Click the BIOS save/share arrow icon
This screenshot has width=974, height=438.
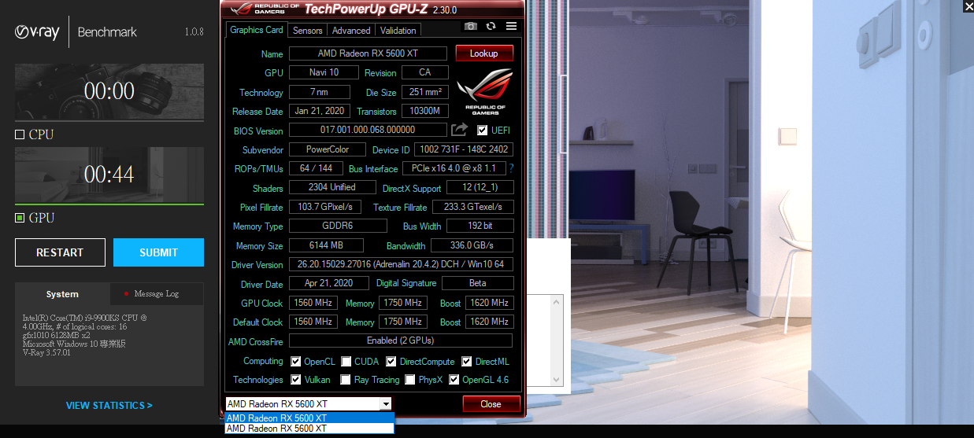[459, 130]
